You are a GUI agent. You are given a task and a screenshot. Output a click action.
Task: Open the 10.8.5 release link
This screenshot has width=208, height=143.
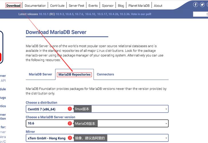coord(69,14)
